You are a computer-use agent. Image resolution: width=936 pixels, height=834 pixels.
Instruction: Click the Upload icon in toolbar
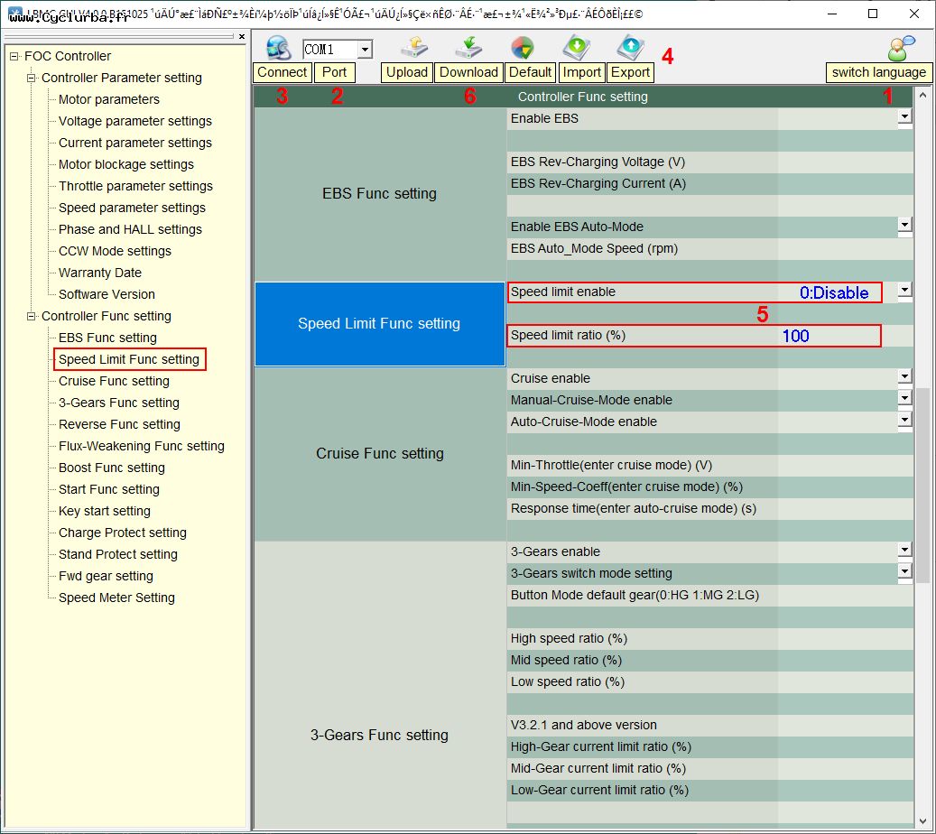[x=413, y=48]
